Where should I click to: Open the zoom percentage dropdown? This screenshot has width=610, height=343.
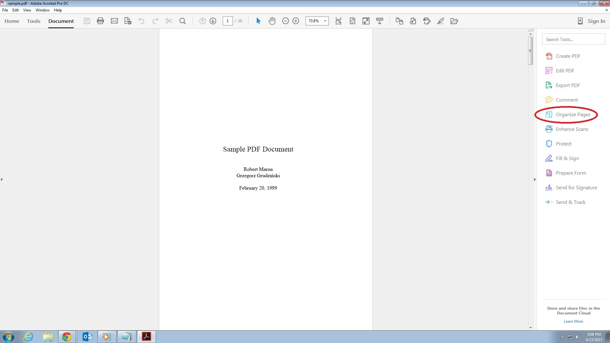coord(325,21)
